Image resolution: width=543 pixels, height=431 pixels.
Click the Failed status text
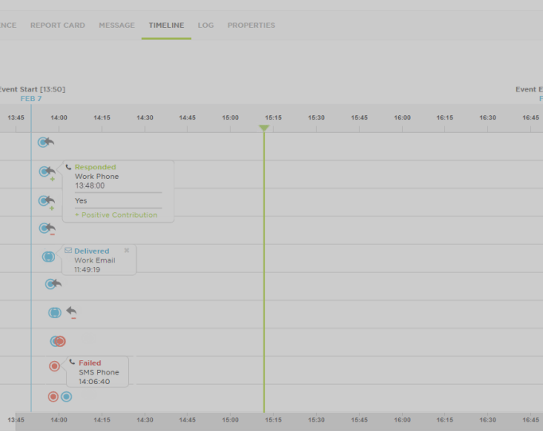pyautogui.click(x=90, y=363)
